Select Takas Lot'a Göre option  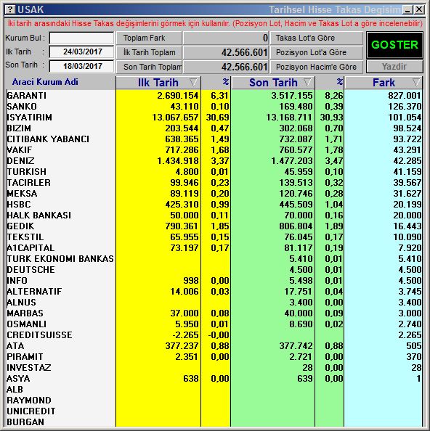pyautogui.click(x=317, y=38)
